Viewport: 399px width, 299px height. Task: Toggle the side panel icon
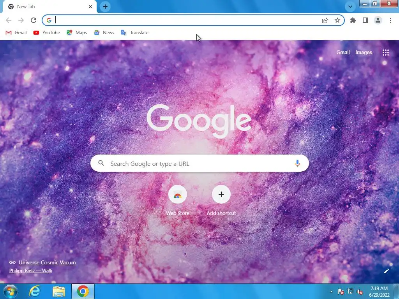pyautogui.click(x=365, y=20)
